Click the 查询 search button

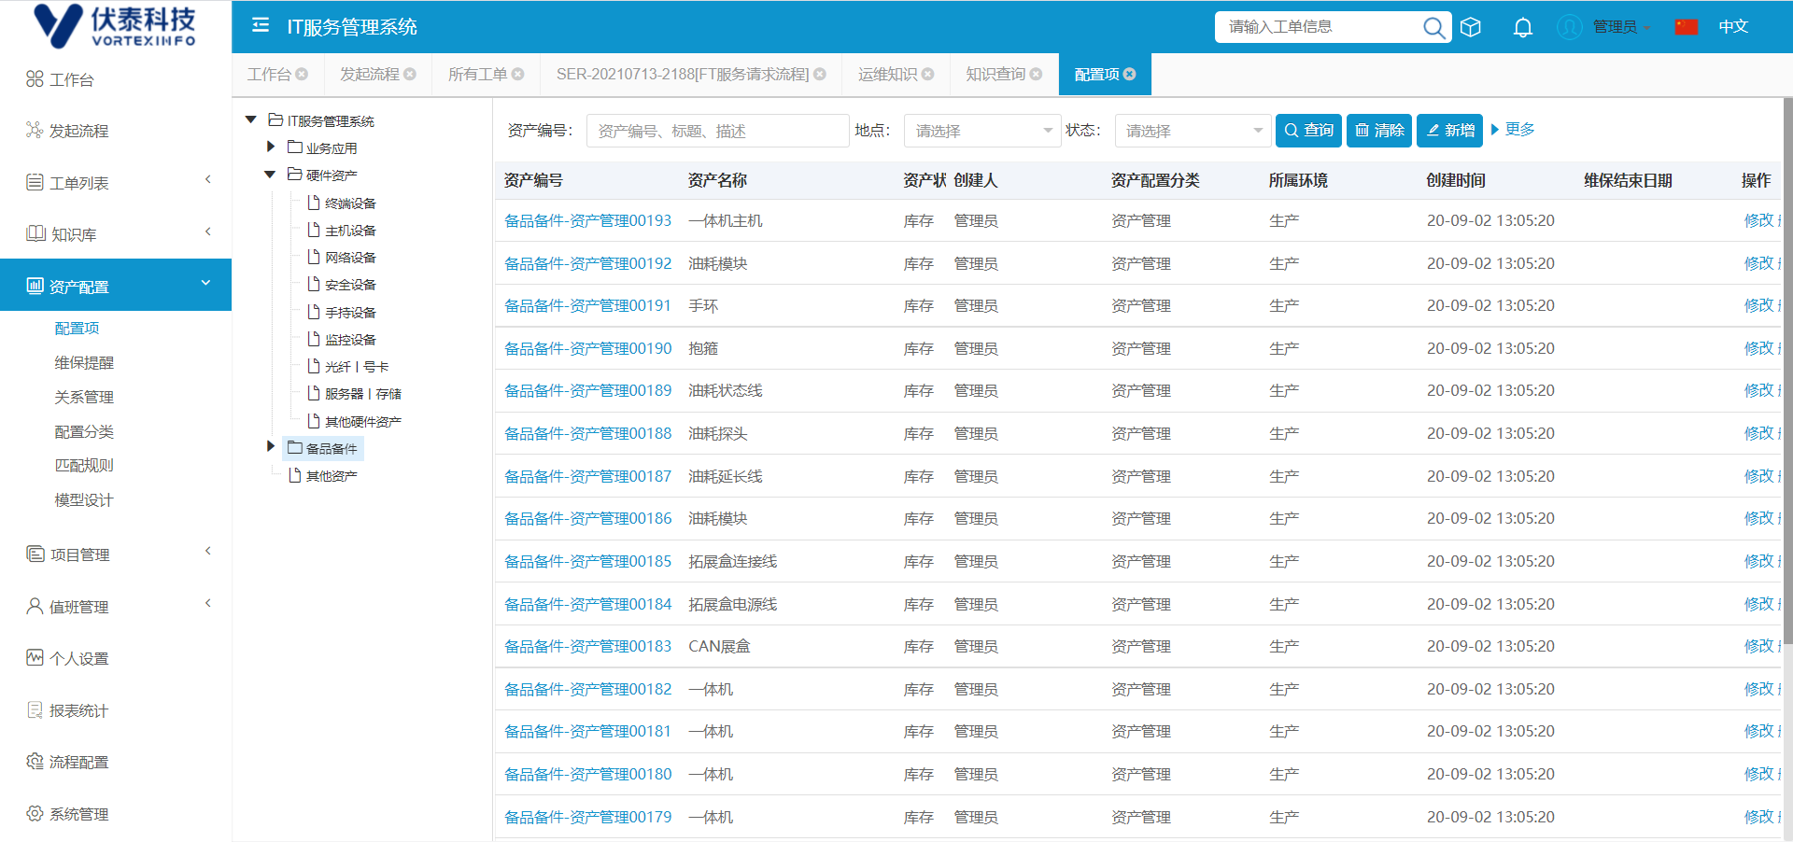tap(1308, 131)
